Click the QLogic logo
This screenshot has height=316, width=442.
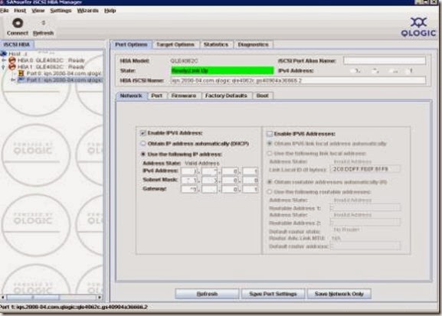(418, 27)
